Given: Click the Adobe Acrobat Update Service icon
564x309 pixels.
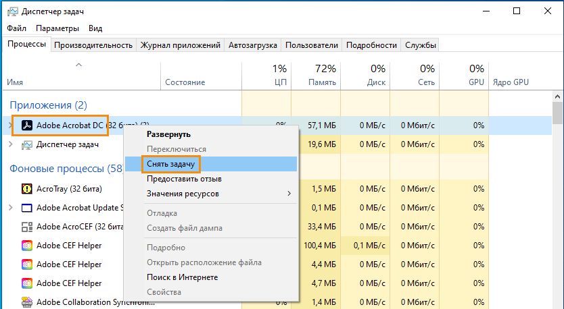Looking at the screenshot, I should [x=27, y=208].
